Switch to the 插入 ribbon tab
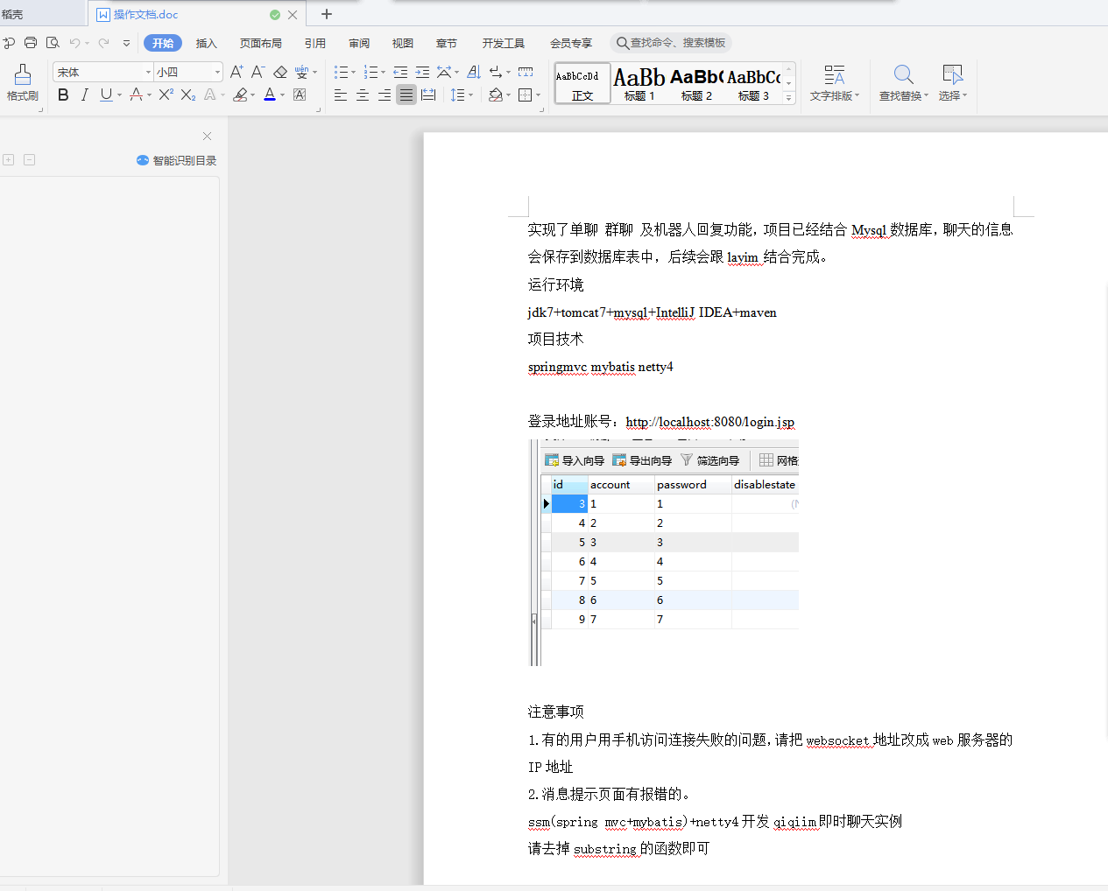 pos(207,42)
